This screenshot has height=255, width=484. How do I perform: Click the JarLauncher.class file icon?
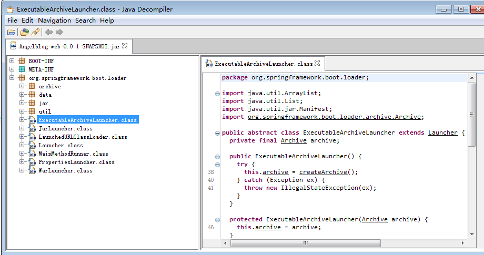pyautogui.click(x=32, y=128)
